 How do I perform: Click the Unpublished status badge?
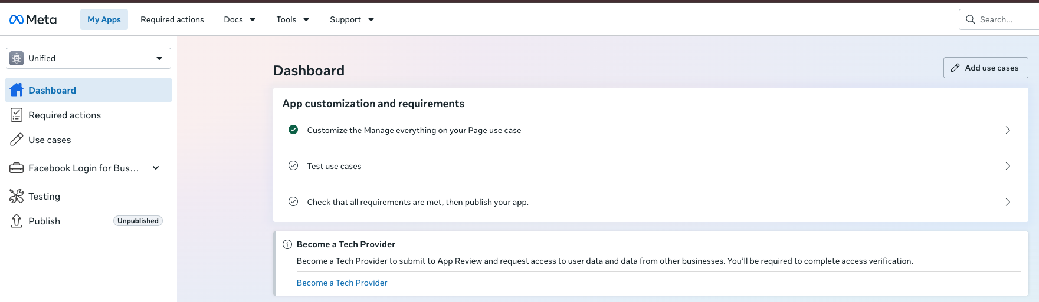pyautogui.click(x=138, y=221)
